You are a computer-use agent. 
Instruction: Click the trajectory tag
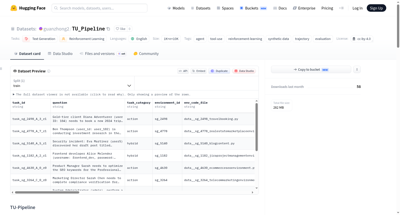[x=302, y=39]
